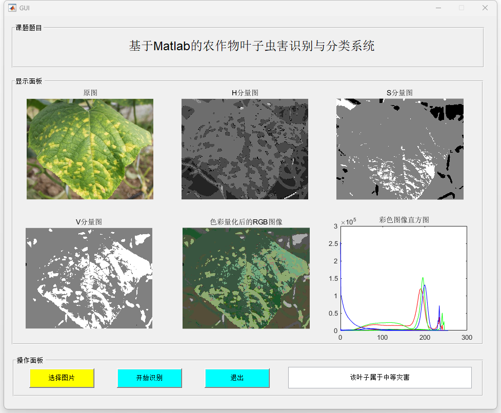501x413 pixels.
Task: Close the GUI window
Action: click(485, 8)
